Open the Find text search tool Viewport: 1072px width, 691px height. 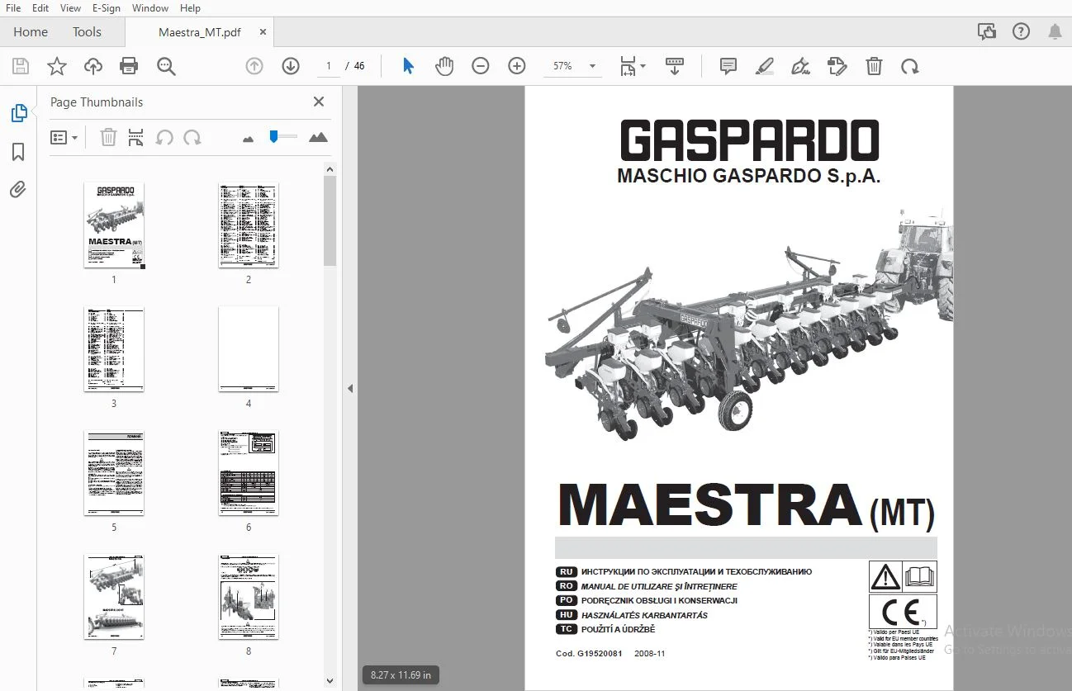[166, 66]
